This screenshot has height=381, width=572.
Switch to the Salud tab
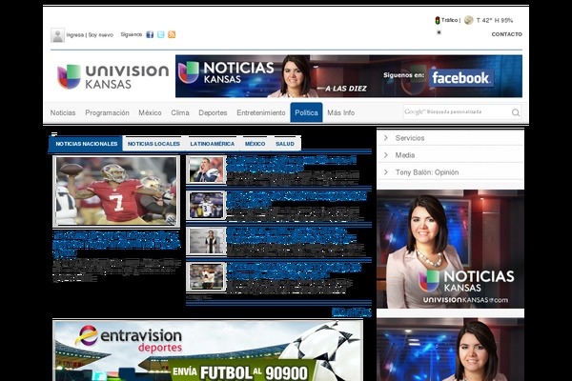click(x=285, y=144)
